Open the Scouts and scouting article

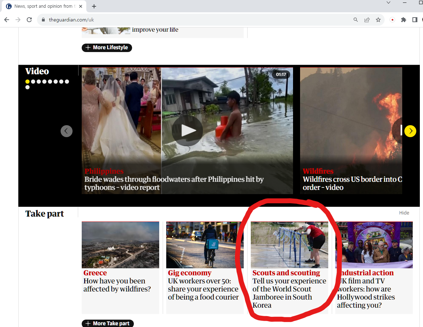289,289
